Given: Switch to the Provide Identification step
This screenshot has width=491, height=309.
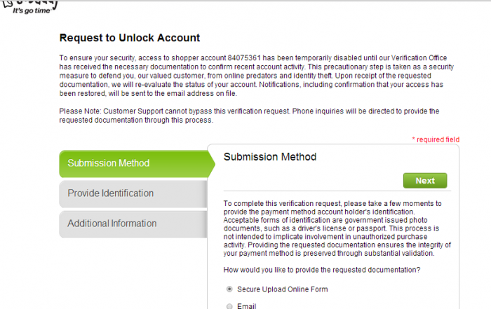Looking at the screenshot, I should click(133, 193).
